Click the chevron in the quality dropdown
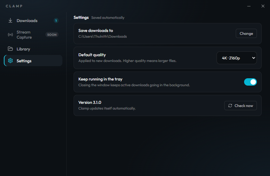The height and width of the screenshot is (176, 270). 253,58
